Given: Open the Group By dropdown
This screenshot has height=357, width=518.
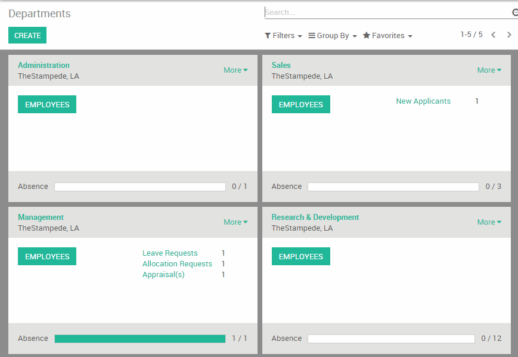Looking at the screenshot, I should point(333,35).
